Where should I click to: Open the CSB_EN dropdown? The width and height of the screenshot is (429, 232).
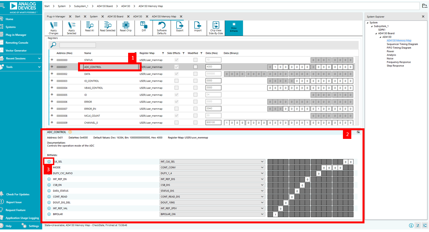[212, 185]
